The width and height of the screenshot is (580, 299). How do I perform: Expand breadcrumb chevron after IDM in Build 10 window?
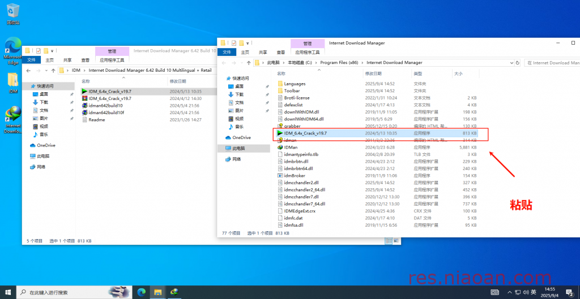click(85, 70)
